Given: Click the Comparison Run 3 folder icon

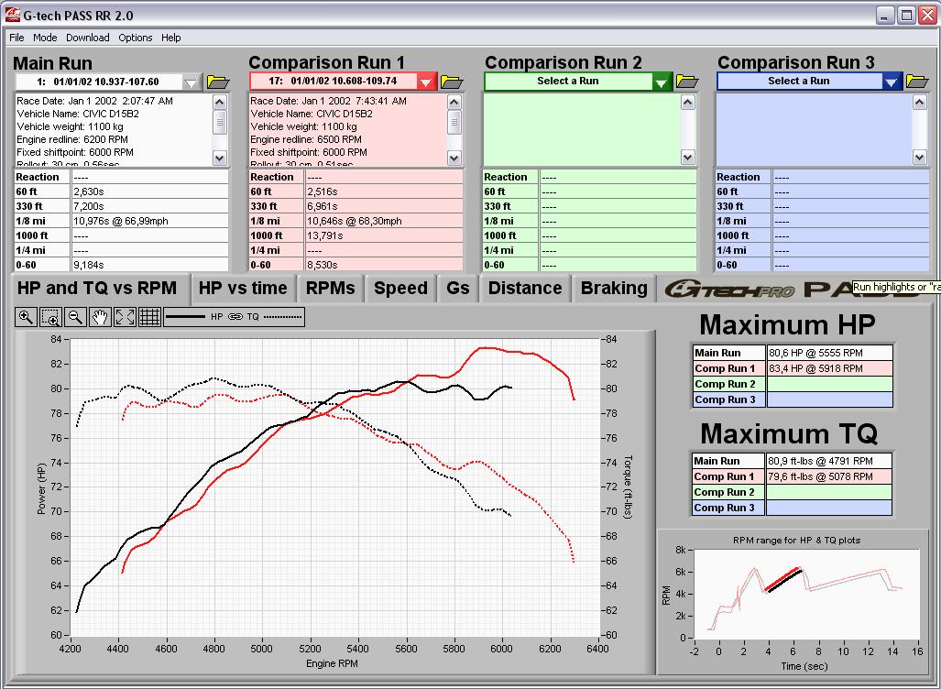Looking at the screenshot, I should click(x=917, y=82).
